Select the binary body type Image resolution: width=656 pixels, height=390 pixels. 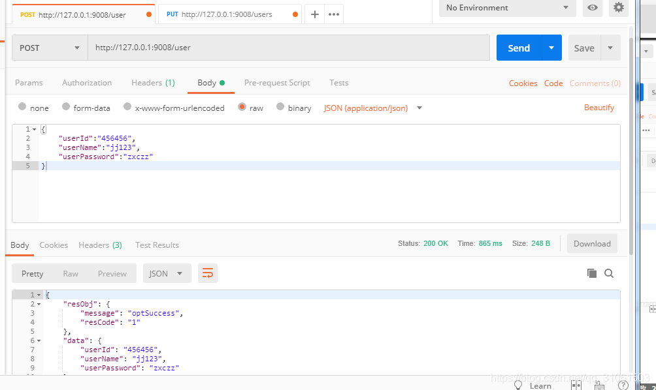[280, 107]
